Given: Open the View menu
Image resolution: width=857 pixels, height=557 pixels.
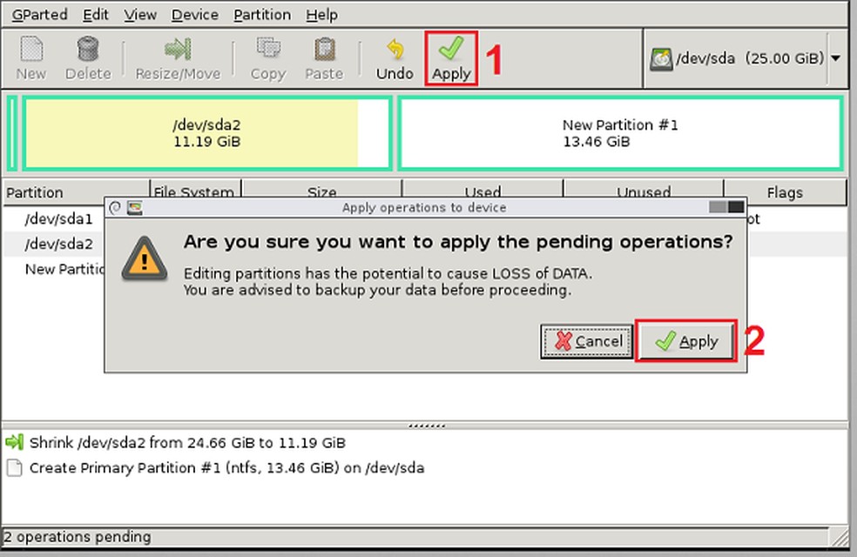Looking at the screenshot, I should [140, 14].
